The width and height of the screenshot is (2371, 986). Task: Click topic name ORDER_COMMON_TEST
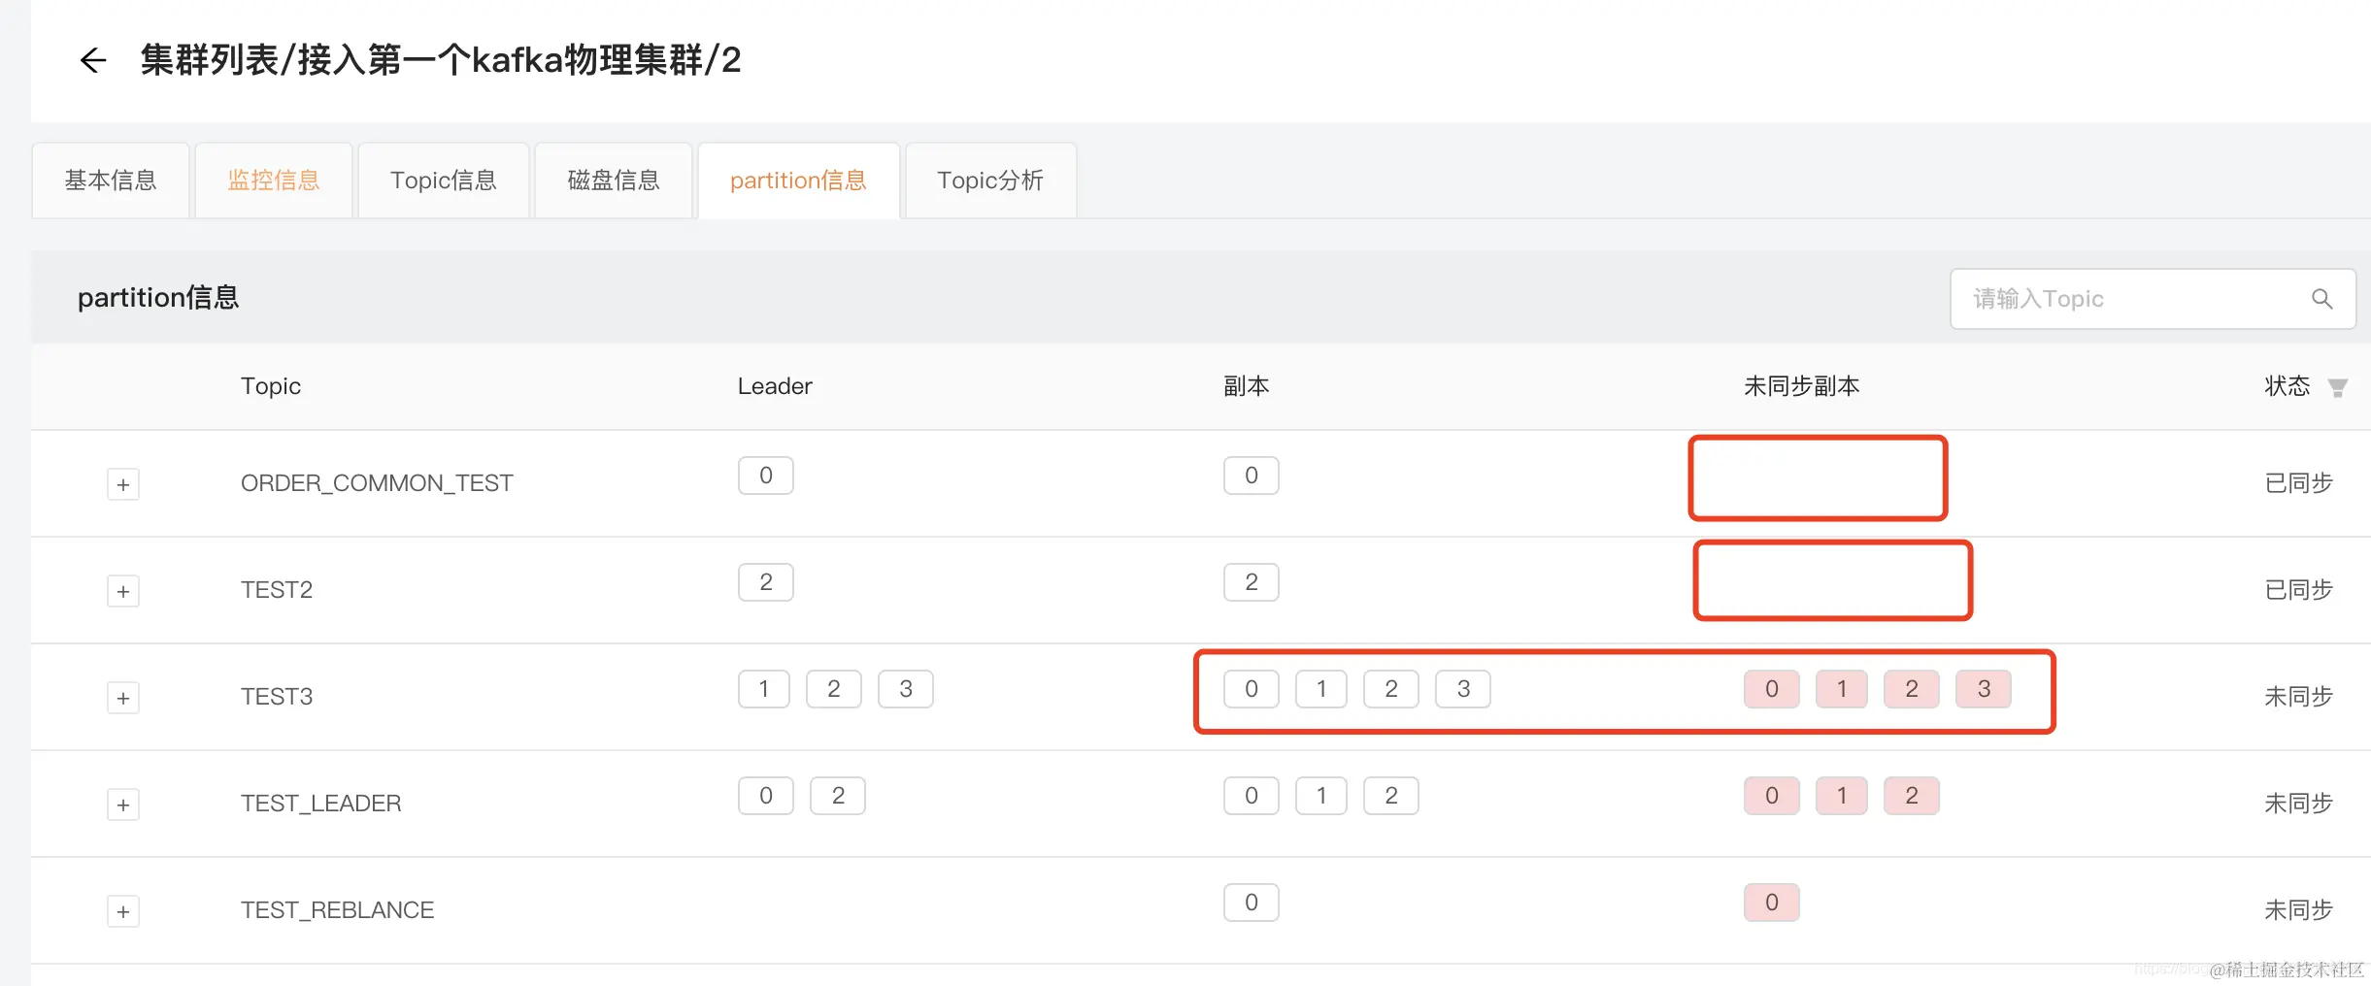coord(377,483)
